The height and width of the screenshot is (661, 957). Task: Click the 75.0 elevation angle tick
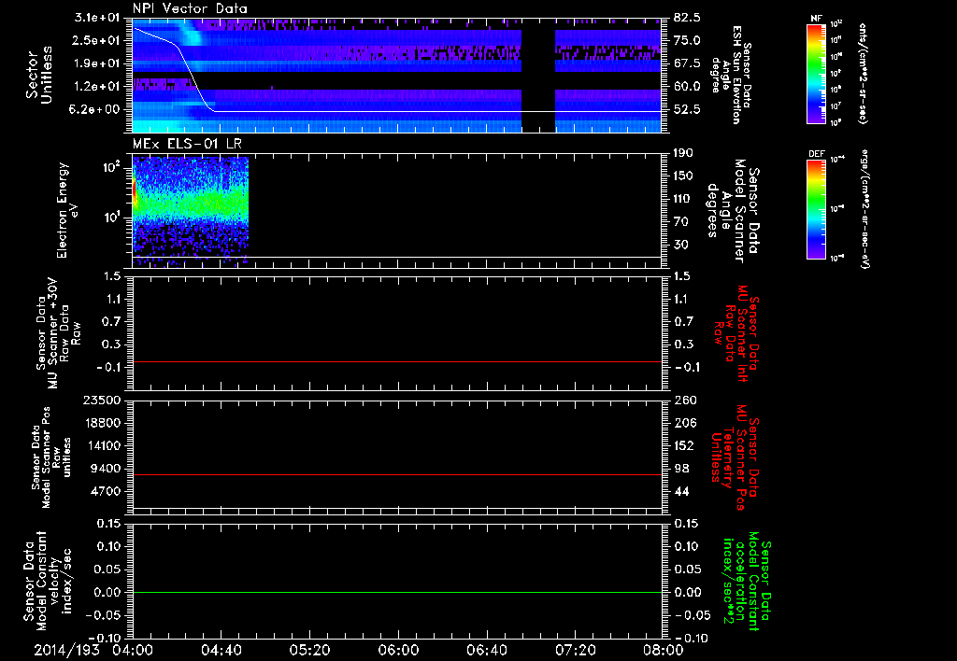click(687, 40)
